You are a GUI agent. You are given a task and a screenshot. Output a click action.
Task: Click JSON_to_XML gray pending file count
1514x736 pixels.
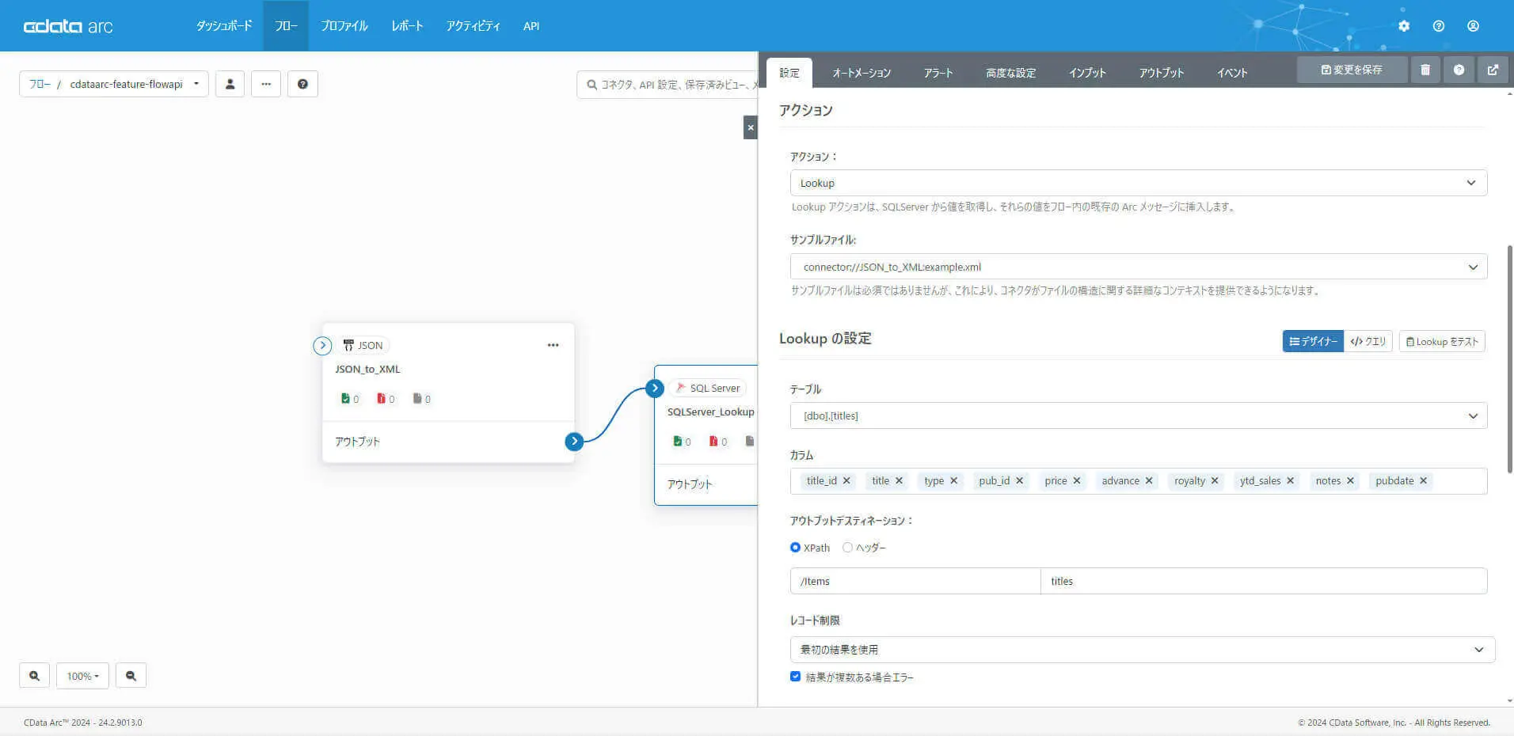click(x=421, y=399)
